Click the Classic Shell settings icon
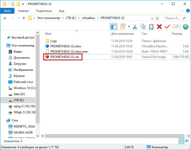Viewport: 191px width, 150px height. point(185,27)
